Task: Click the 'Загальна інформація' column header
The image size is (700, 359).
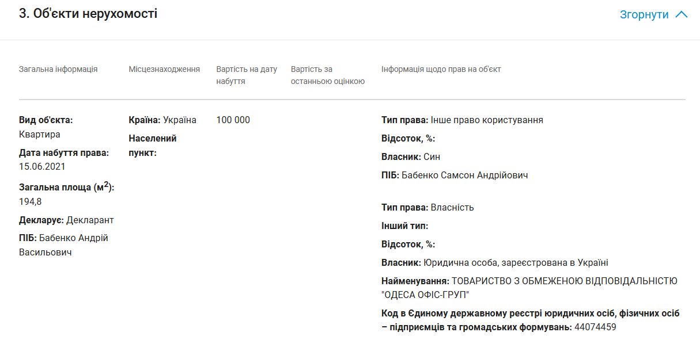Action: (x=58, y=69)
